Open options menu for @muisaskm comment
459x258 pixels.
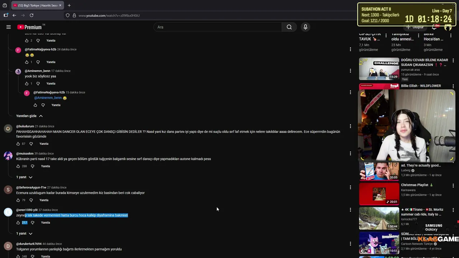tap(350, 153)
